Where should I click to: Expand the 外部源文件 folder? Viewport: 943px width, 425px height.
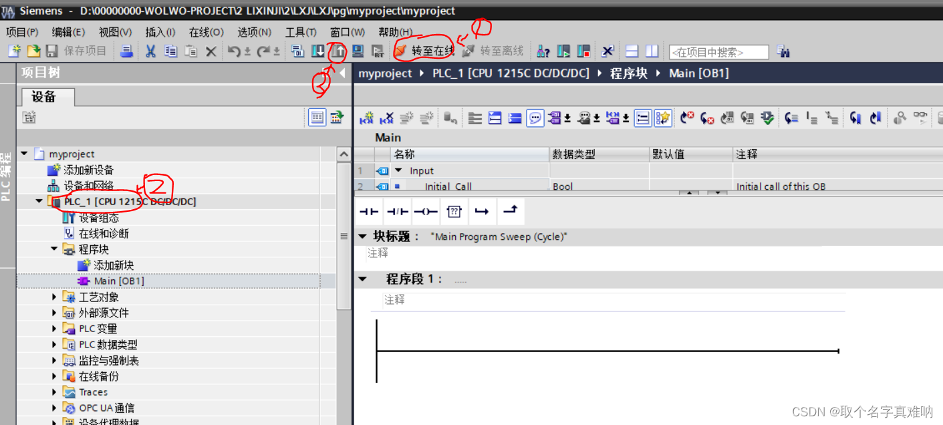[55, 313]
